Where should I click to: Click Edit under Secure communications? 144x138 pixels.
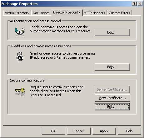click(x=112, y=107)
